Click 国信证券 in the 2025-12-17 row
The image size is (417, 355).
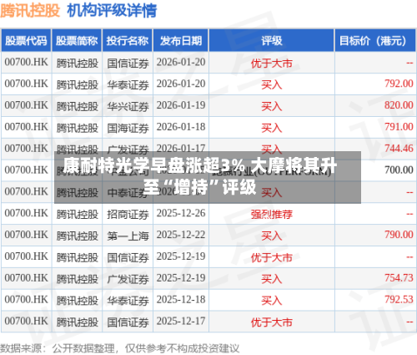click(x=128, y=322)
